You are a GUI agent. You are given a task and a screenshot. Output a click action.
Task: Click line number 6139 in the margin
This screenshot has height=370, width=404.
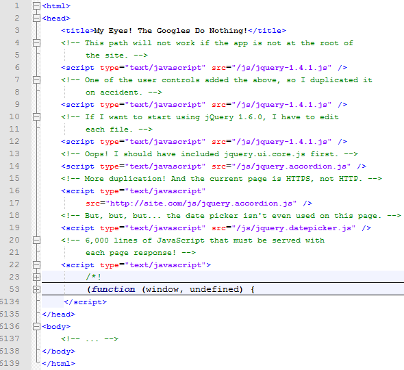[x=10, y=363]
